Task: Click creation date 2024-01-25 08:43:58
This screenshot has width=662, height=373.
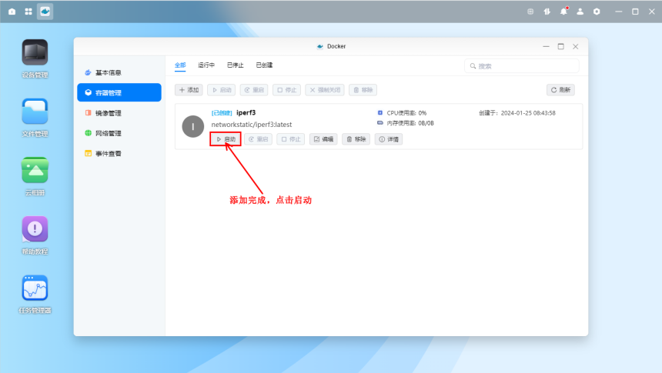Action: click(528, 113)
